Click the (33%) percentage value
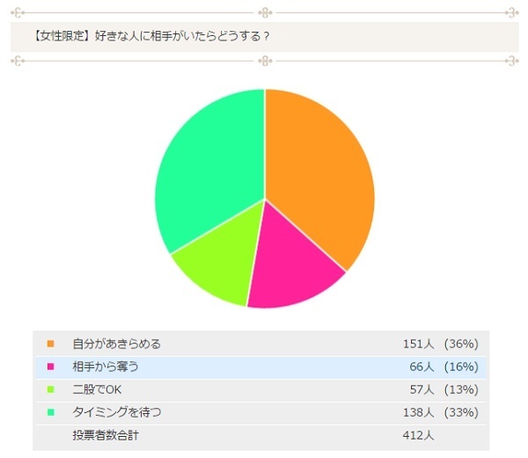 (x=461, y=412)
